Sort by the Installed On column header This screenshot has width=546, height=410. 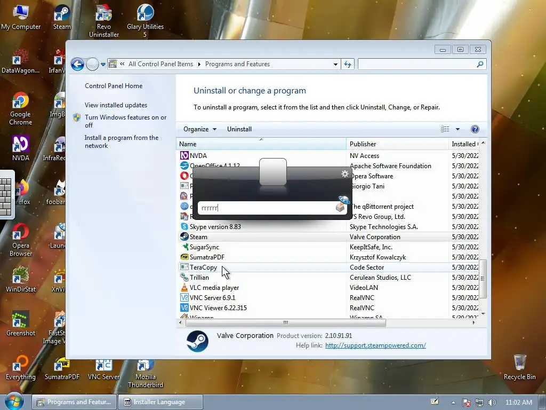click(464, 144)
